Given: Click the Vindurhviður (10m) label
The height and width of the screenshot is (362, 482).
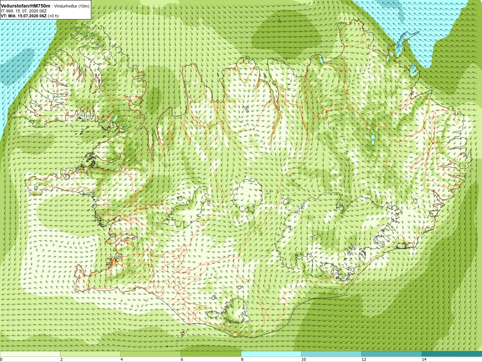Looking at the screenshot, I should tap(72, 6).
